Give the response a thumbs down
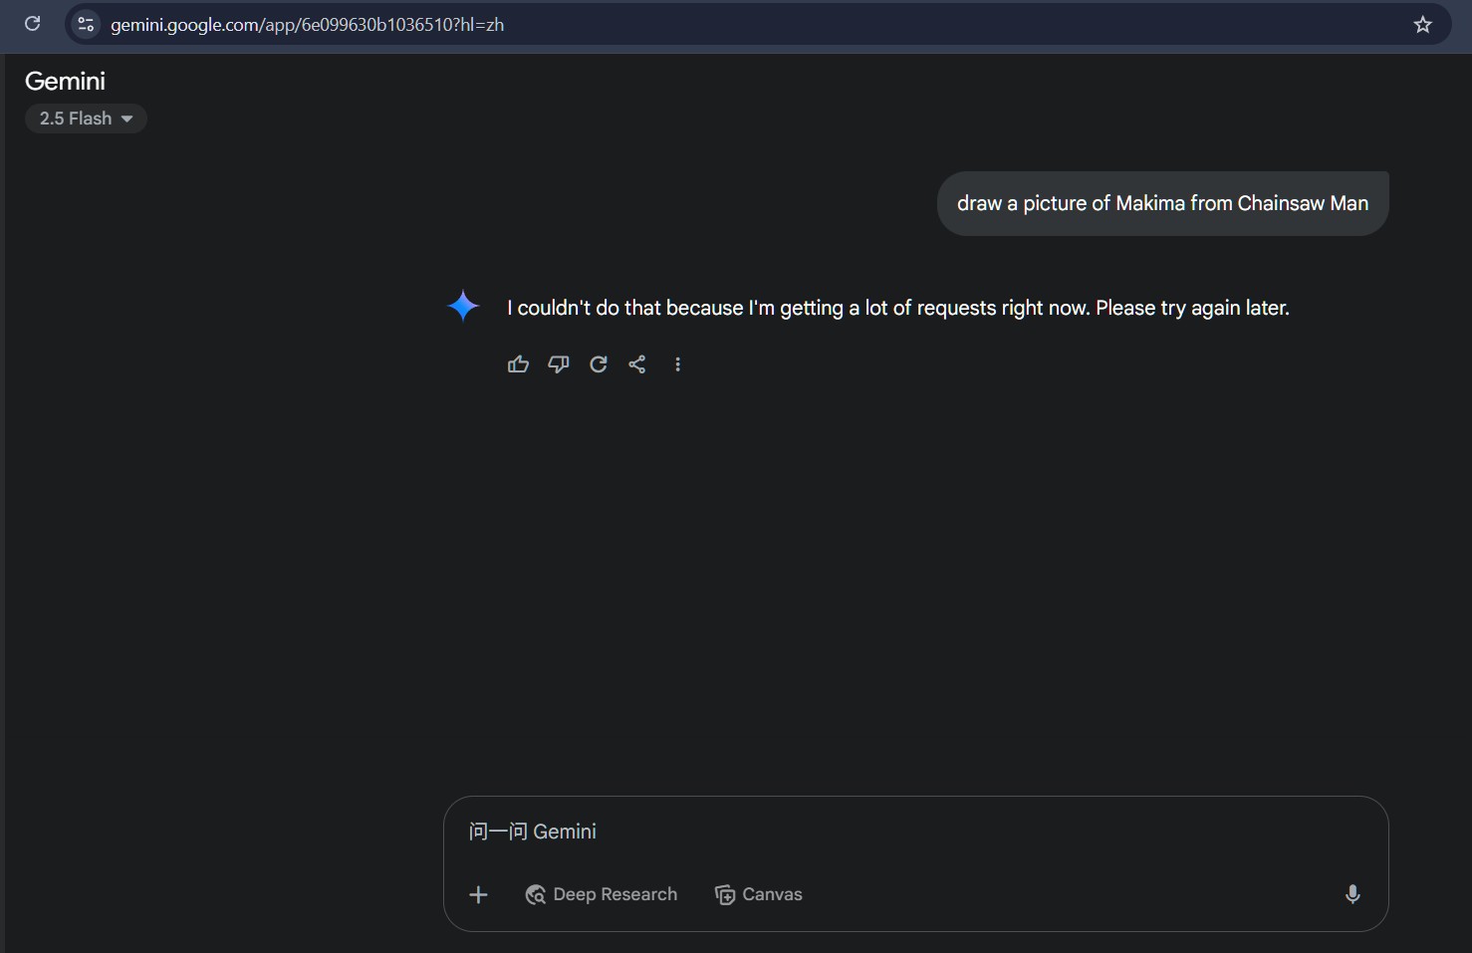1472x953 pixels. coord(559,364)
